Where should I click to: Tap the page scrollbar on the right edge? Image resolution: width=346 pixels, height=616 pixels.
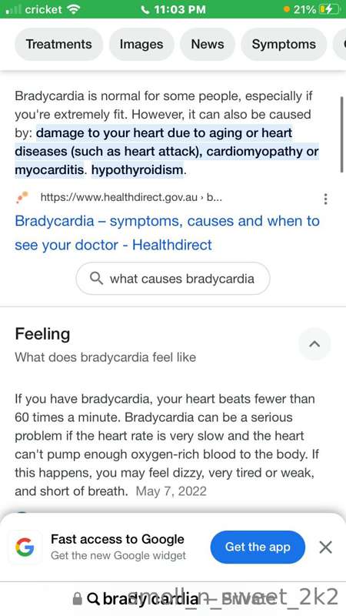tap(341, 133)
